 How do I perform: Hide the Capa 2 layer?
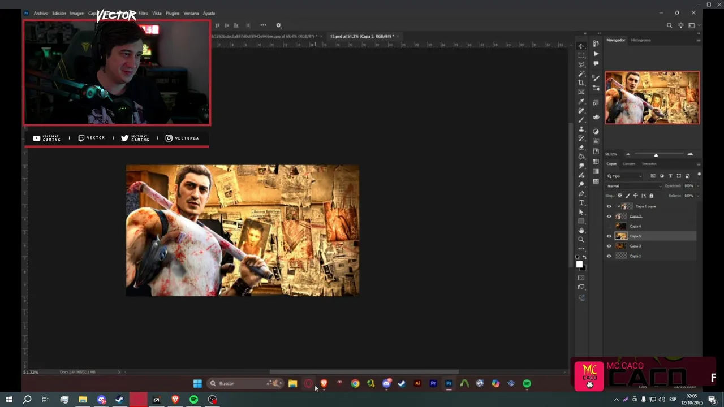[x=609, y=217]
